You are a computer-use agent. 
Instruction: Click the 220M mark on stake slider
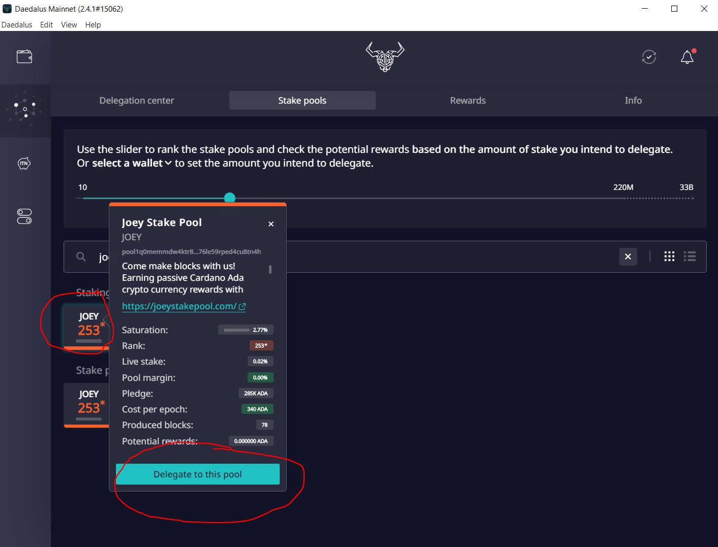point(623,187)
